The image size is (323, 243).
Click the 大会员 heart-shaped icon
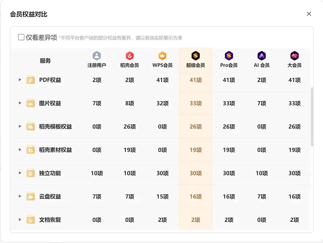[x=294, y=56]
